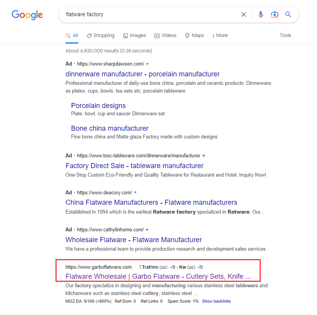
Task: Expand dropdown arrow next to tssc-tableware ad URL
Action: (204, 156)
